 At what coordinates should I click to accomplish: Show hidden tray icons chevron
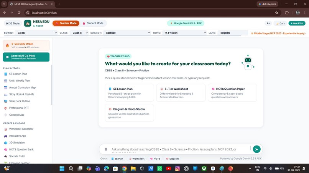(250, 168)
